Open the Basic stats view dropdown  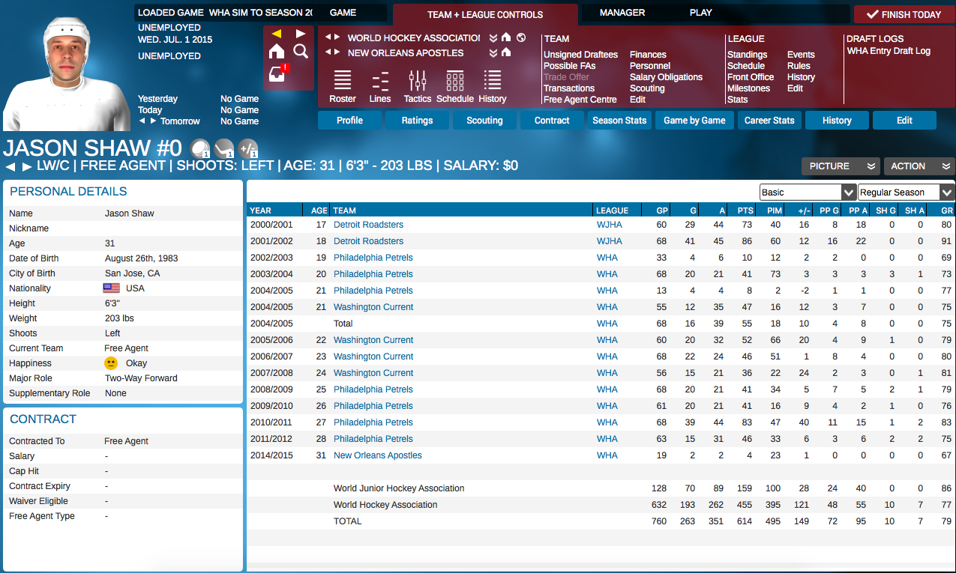pos(808,192)
